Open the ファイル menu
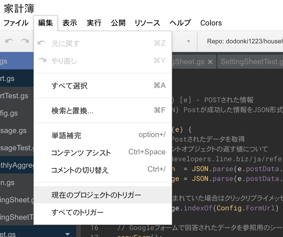This screenshot has height=237, width=283. tap(16, 23)
